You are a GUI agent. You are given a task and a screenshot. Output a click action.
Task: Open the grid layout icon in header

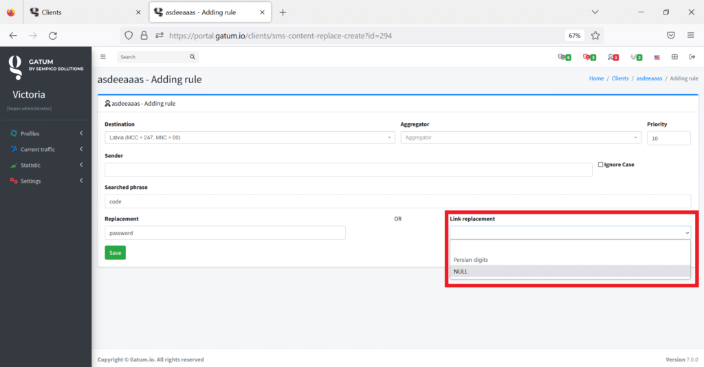(674, 57)
